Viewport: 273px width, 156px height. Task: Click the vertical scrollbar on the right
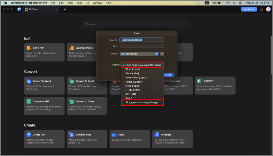coord(271,55)
